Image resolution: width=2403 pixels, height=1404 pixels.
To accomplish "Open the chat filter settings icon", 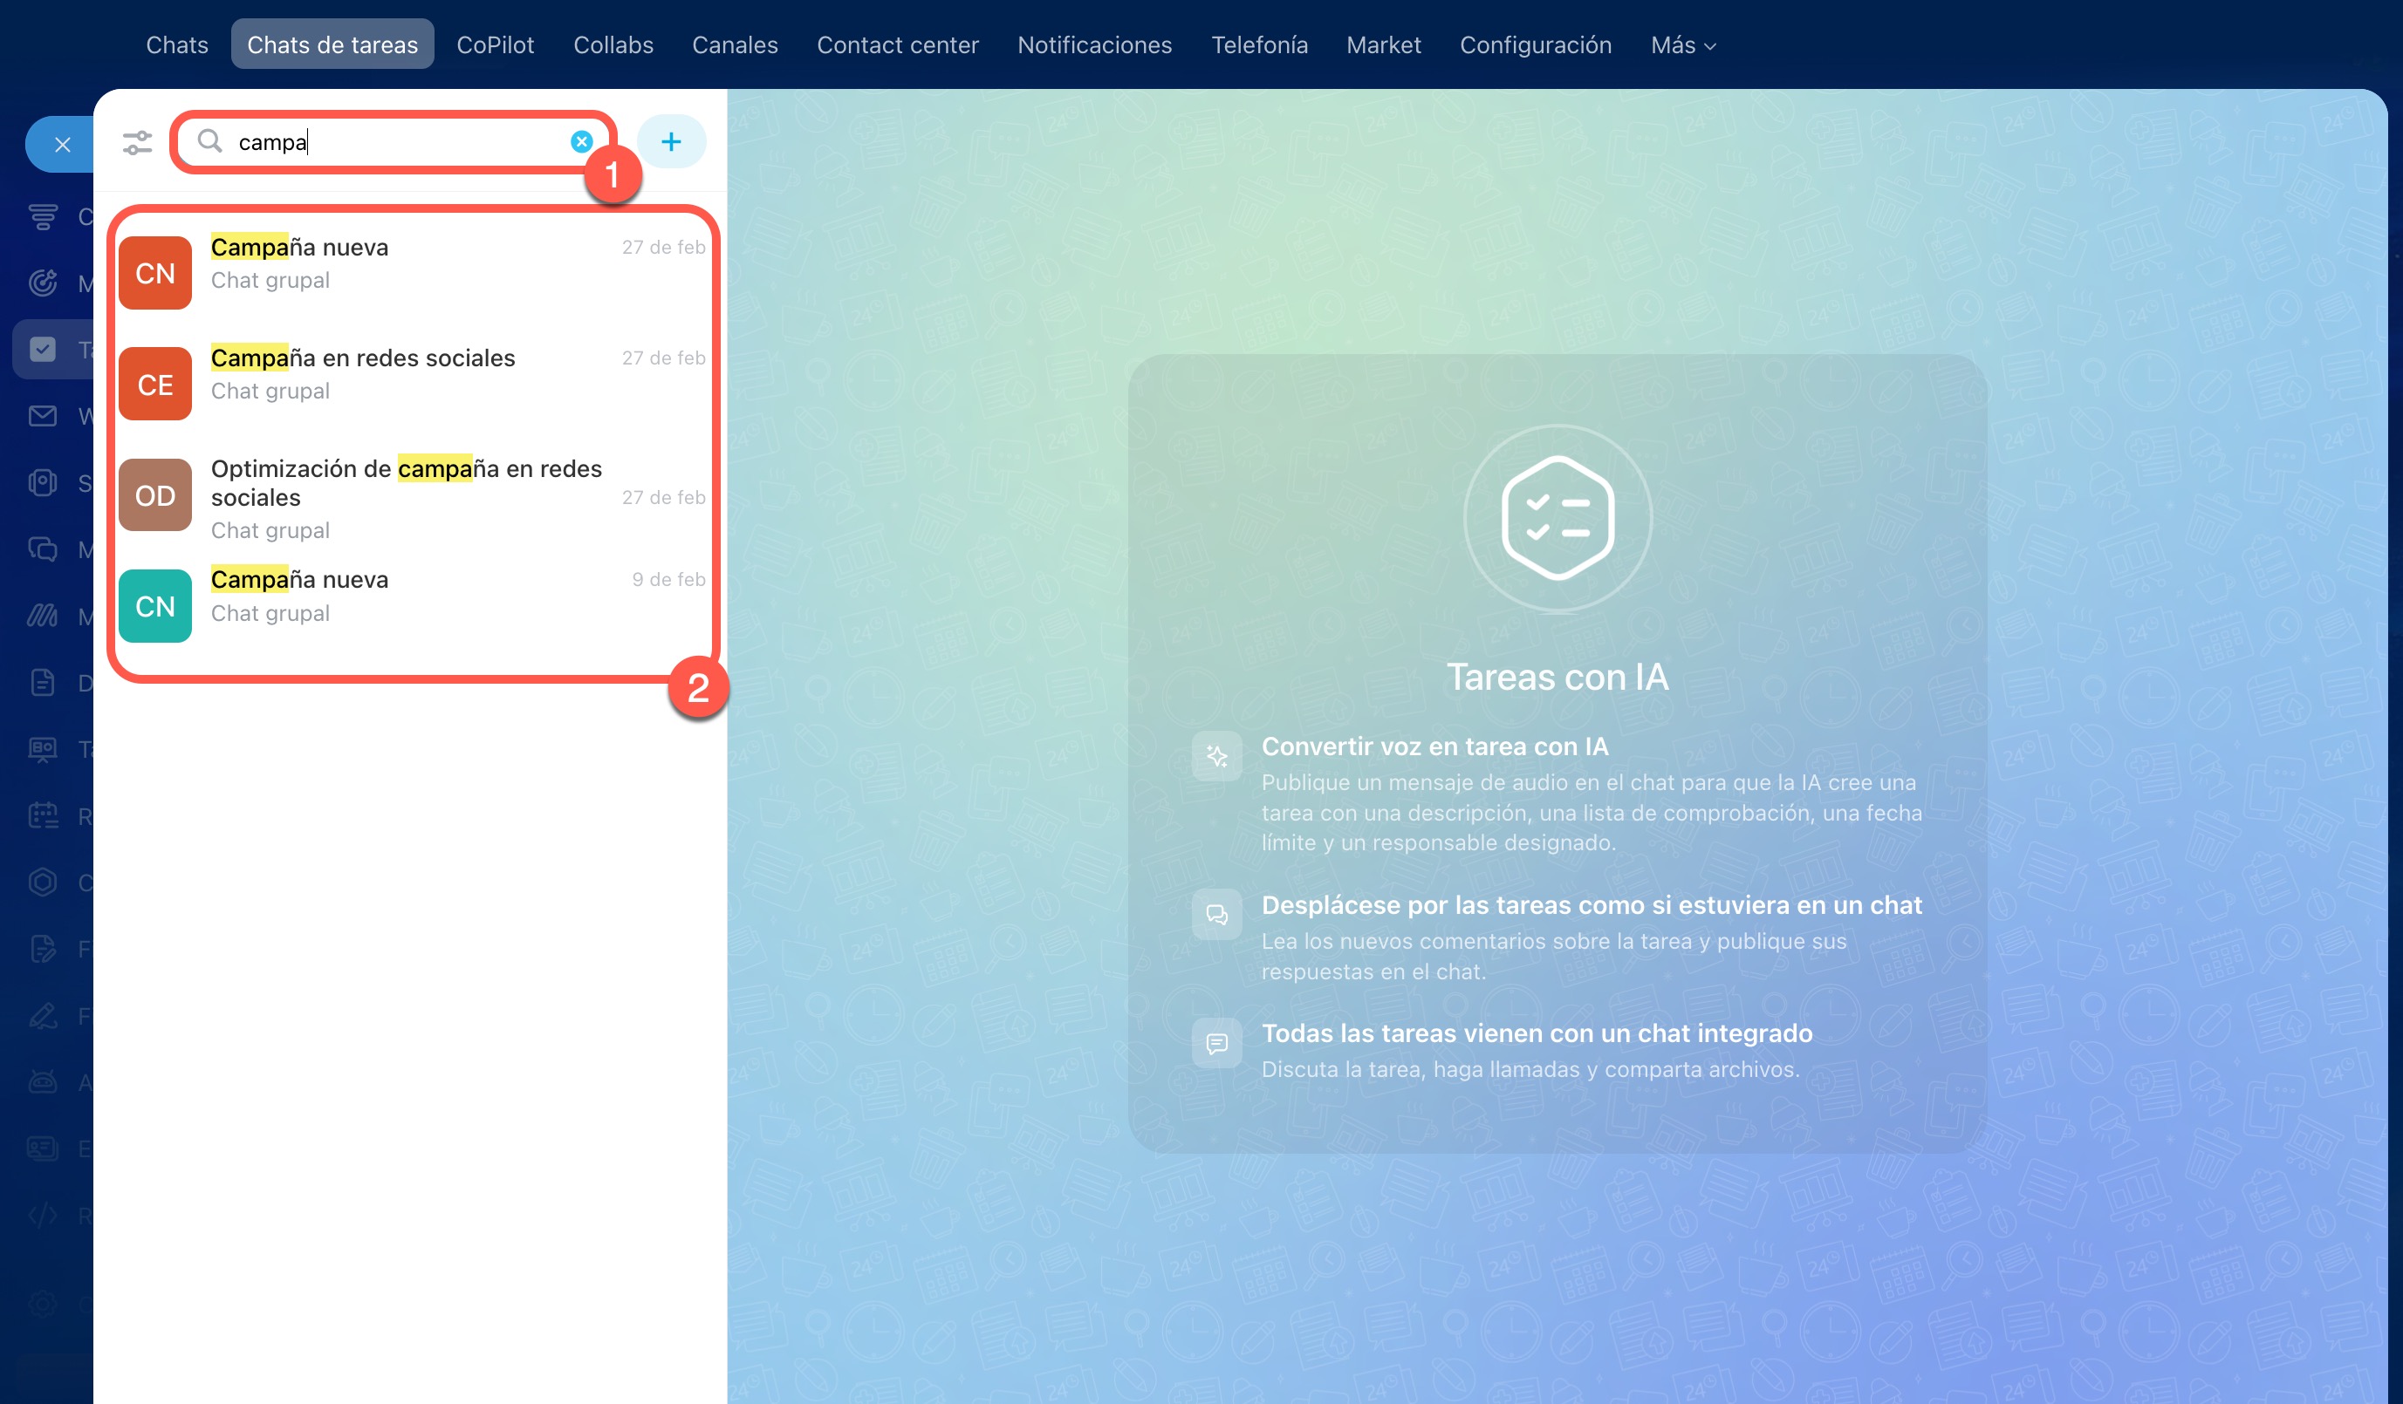I will click(x=137, y=143).
